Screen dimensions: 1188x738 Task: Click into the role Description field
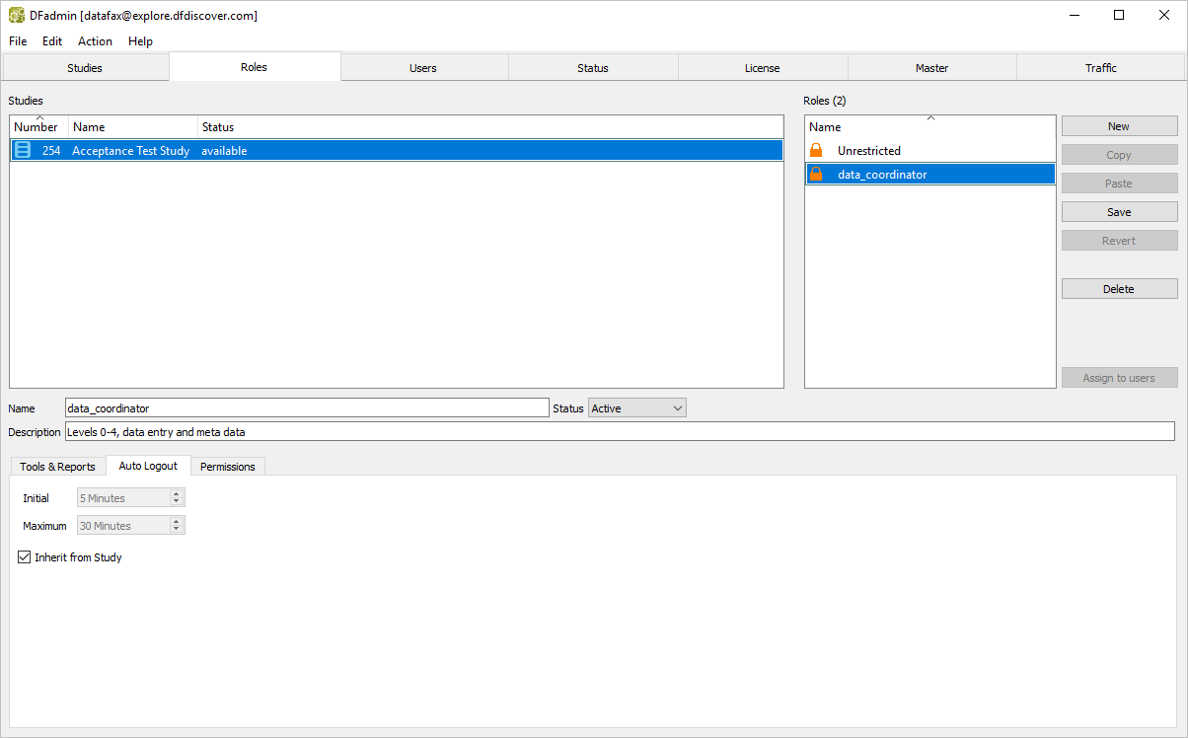[x=619, y=432]
